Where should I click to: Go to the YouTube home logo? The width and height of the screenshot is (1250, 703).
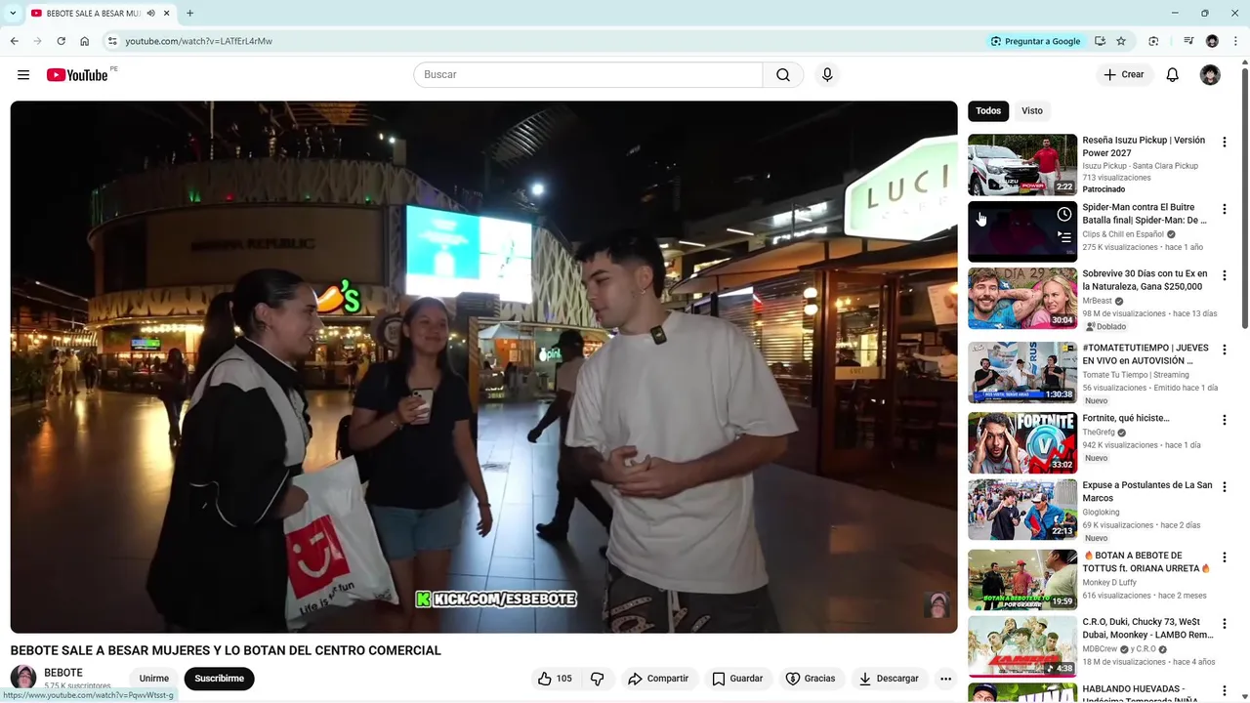pyautogui.click(x=77, y=75)
